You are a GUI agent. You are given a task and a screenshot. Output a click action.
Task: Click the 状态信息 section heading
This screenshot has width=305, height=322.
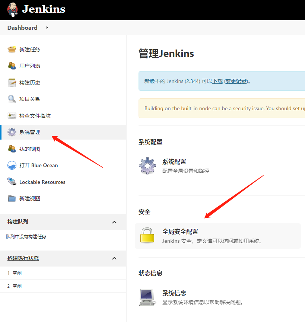[150, 273]
